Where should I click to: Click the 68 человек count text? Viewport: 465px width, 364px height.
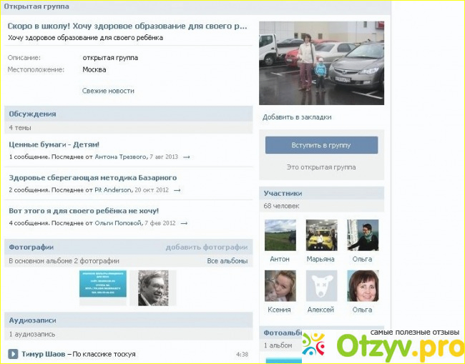coord(281,206)
